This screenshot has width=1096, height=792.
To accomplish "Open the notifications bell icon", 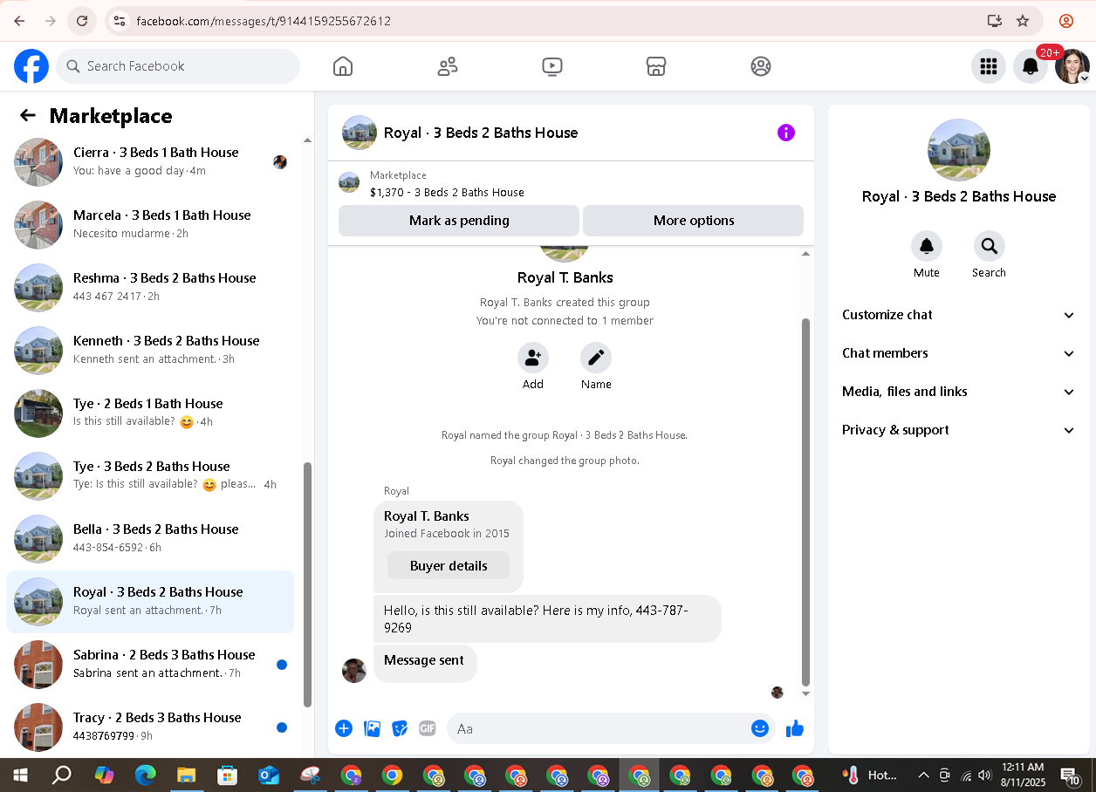I will (x=1031, y=66).
